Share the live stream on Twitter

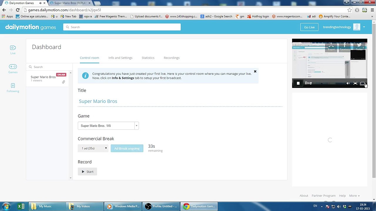(x=359, y=47)
